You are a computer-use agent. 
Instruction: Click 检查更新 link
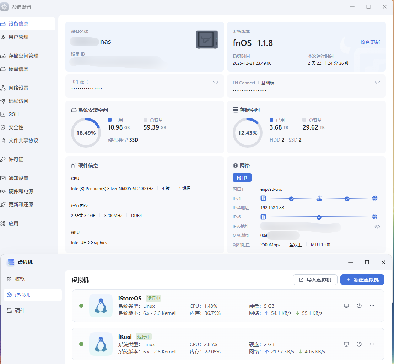point(370,42)
